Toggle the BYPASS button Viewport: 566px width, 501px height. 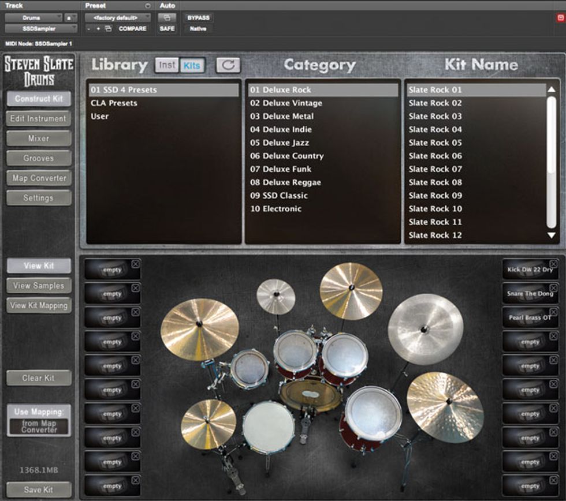[198, 18]
